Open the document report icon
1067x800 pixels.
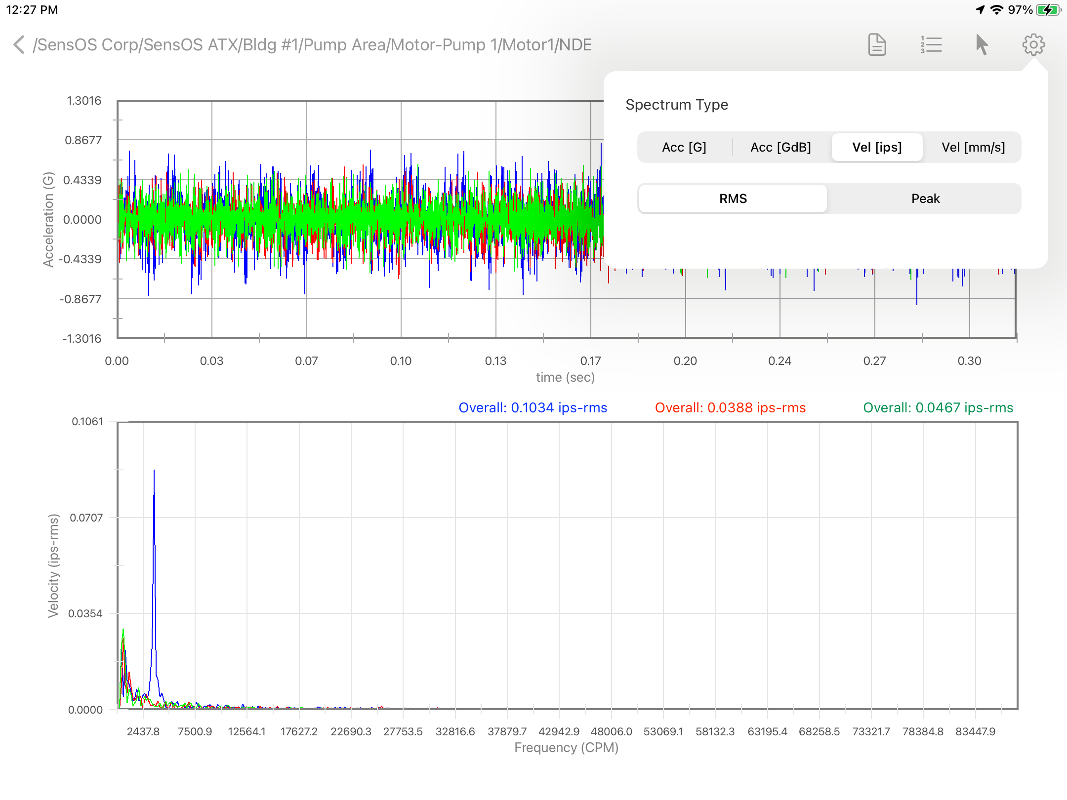coord(877,45)
